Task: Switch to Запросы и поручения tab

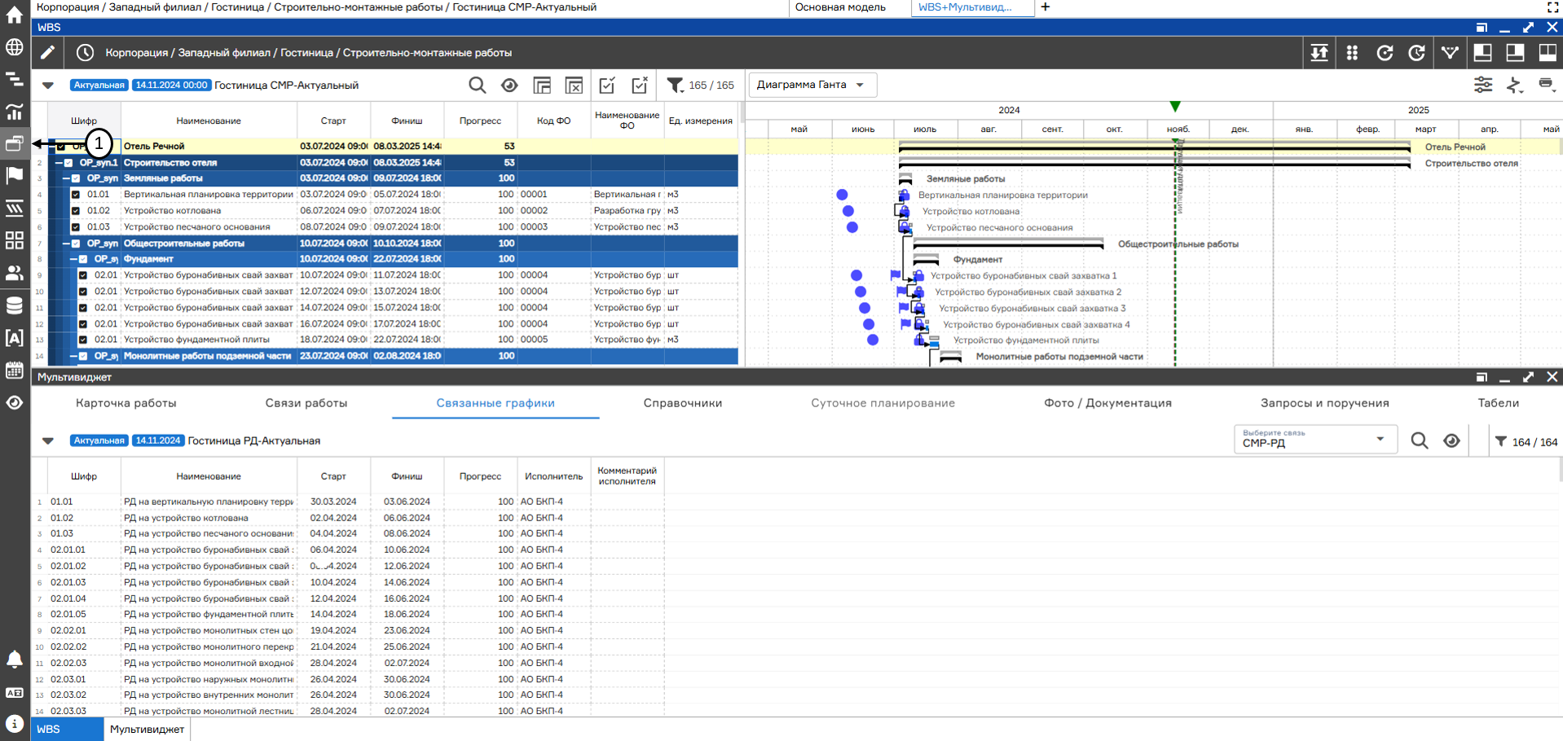Action: tap(1325, 403)
